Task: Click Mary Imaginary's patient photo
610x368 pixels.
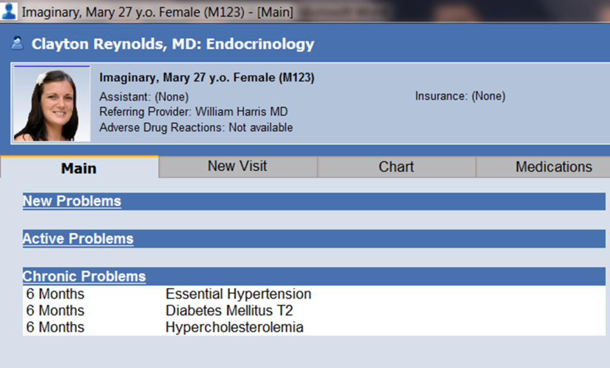Action: coord(52,103)
